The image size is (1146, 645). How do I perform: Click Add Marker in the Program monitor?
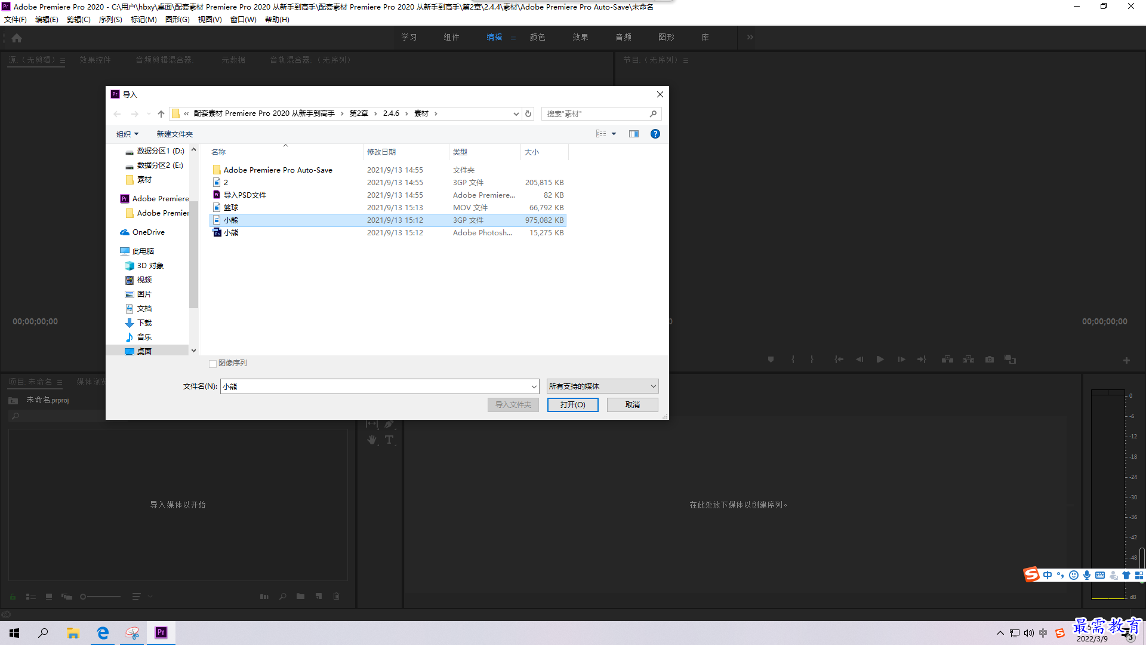[x=771, y=360]
